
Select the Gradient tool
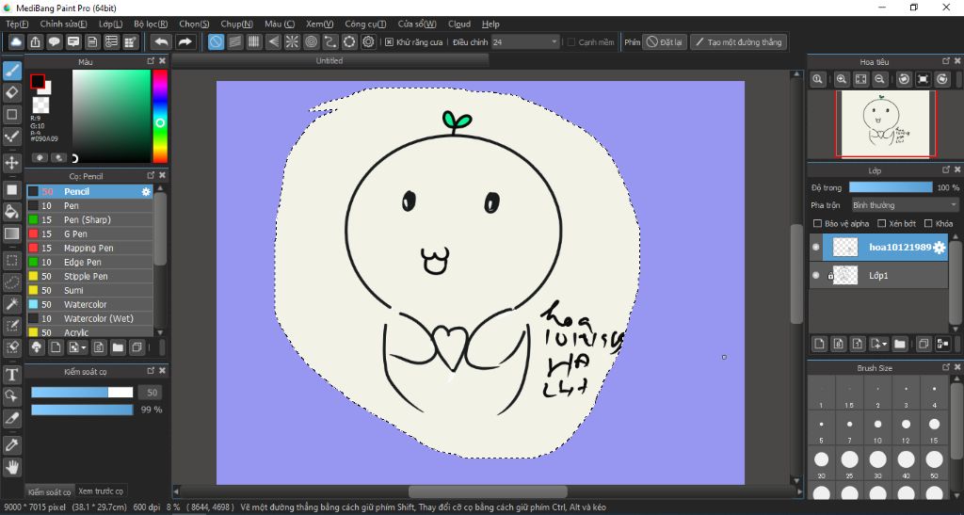tap(11, 233)
